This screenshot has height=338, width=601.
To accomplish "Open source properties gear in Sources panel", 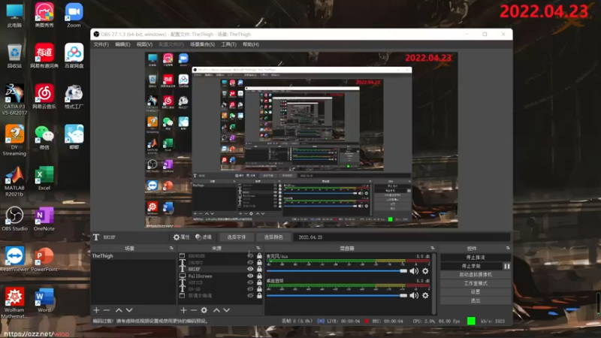I will (204, 310).
